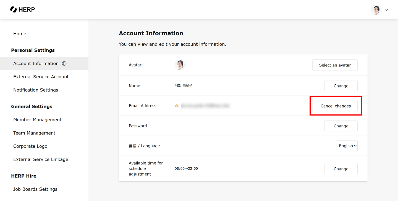Navigate to Member Management

click(37, 120)
